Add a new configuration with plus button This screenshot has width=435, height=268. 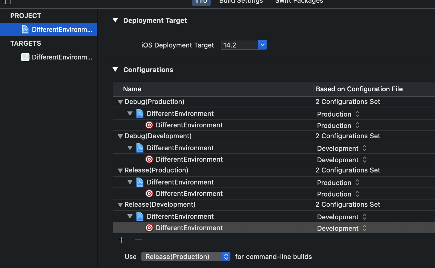[121, 240]
